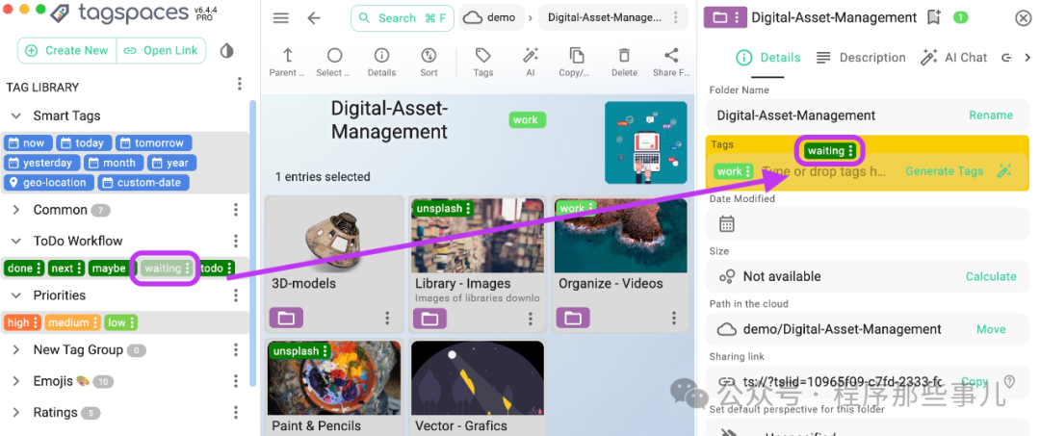Click the Open Link button
The image size is (1040, 436).
click(161, 50)
